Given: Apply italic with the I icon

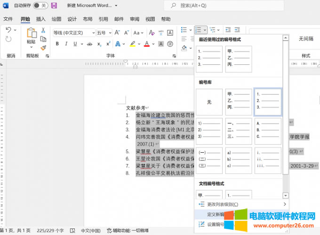Looking at the screenshot, I should [67, 44].
